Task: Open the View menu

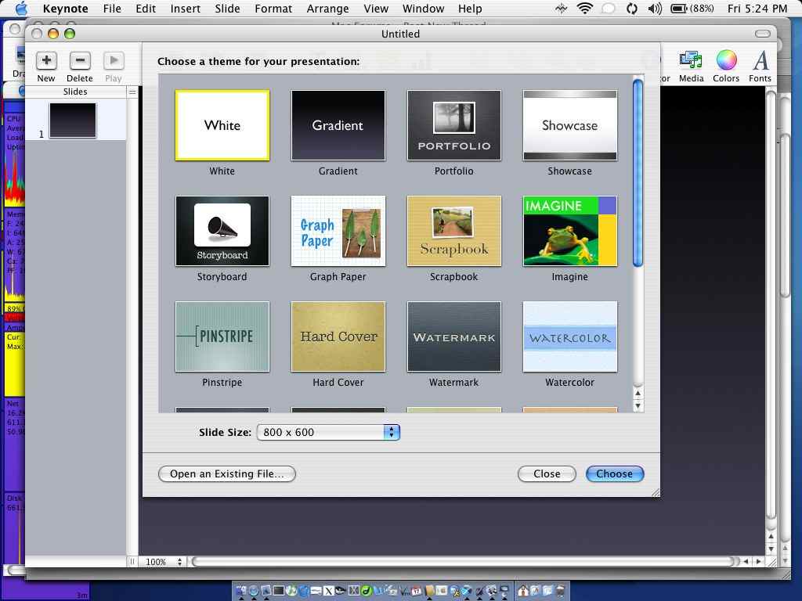Action: point(376,9)
